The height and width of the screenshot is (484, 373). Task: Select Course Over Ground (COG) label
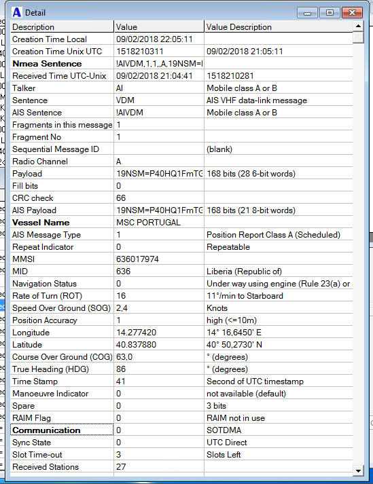pyautogui.click(x=63, y=357)
